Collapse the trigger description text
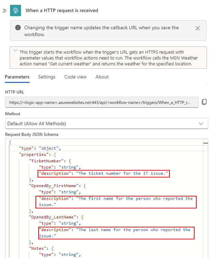The height and width of the screenshot is (258, 210). [x=15, y=51]
